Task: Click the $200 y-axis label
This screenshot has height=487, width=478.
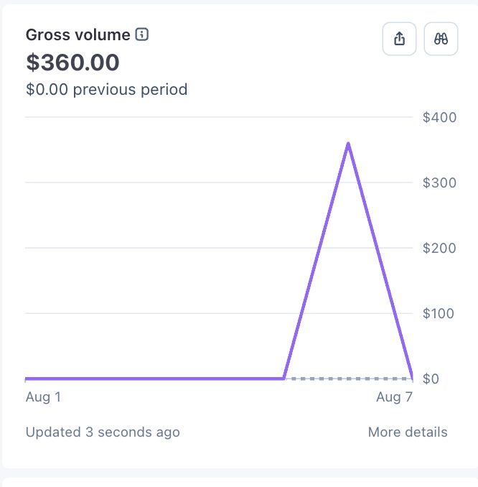Action: 439,248
